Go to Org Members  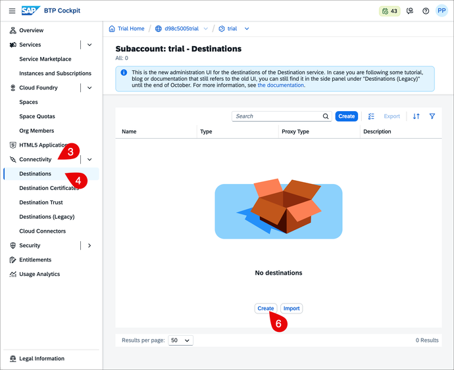[37, 131]
